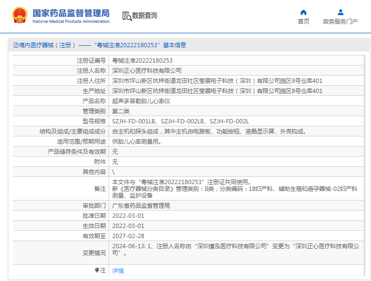Screen dimensions: 371x281
Task: Click 新《医疗器械分类目录》 classification remark line
Action: tap(235, 192)
